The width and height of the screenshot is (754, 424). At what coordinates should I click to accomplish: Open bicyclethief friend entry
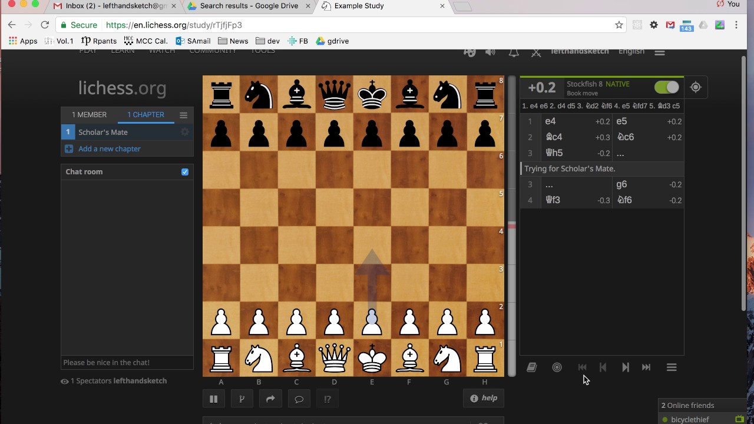(x=690, y=419)
